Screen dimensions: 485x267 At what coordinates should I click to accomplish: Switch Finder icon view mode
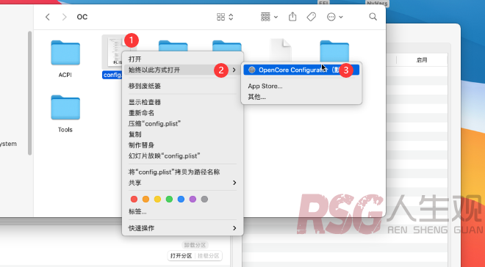point(225,17)
